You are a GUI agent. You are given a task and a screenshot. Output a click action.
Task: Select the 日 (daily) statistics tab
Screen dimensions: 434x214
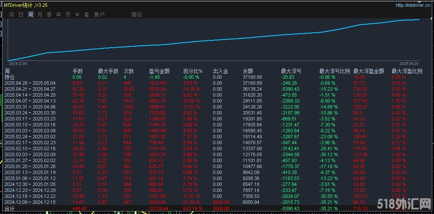click(x=21, y=14)
